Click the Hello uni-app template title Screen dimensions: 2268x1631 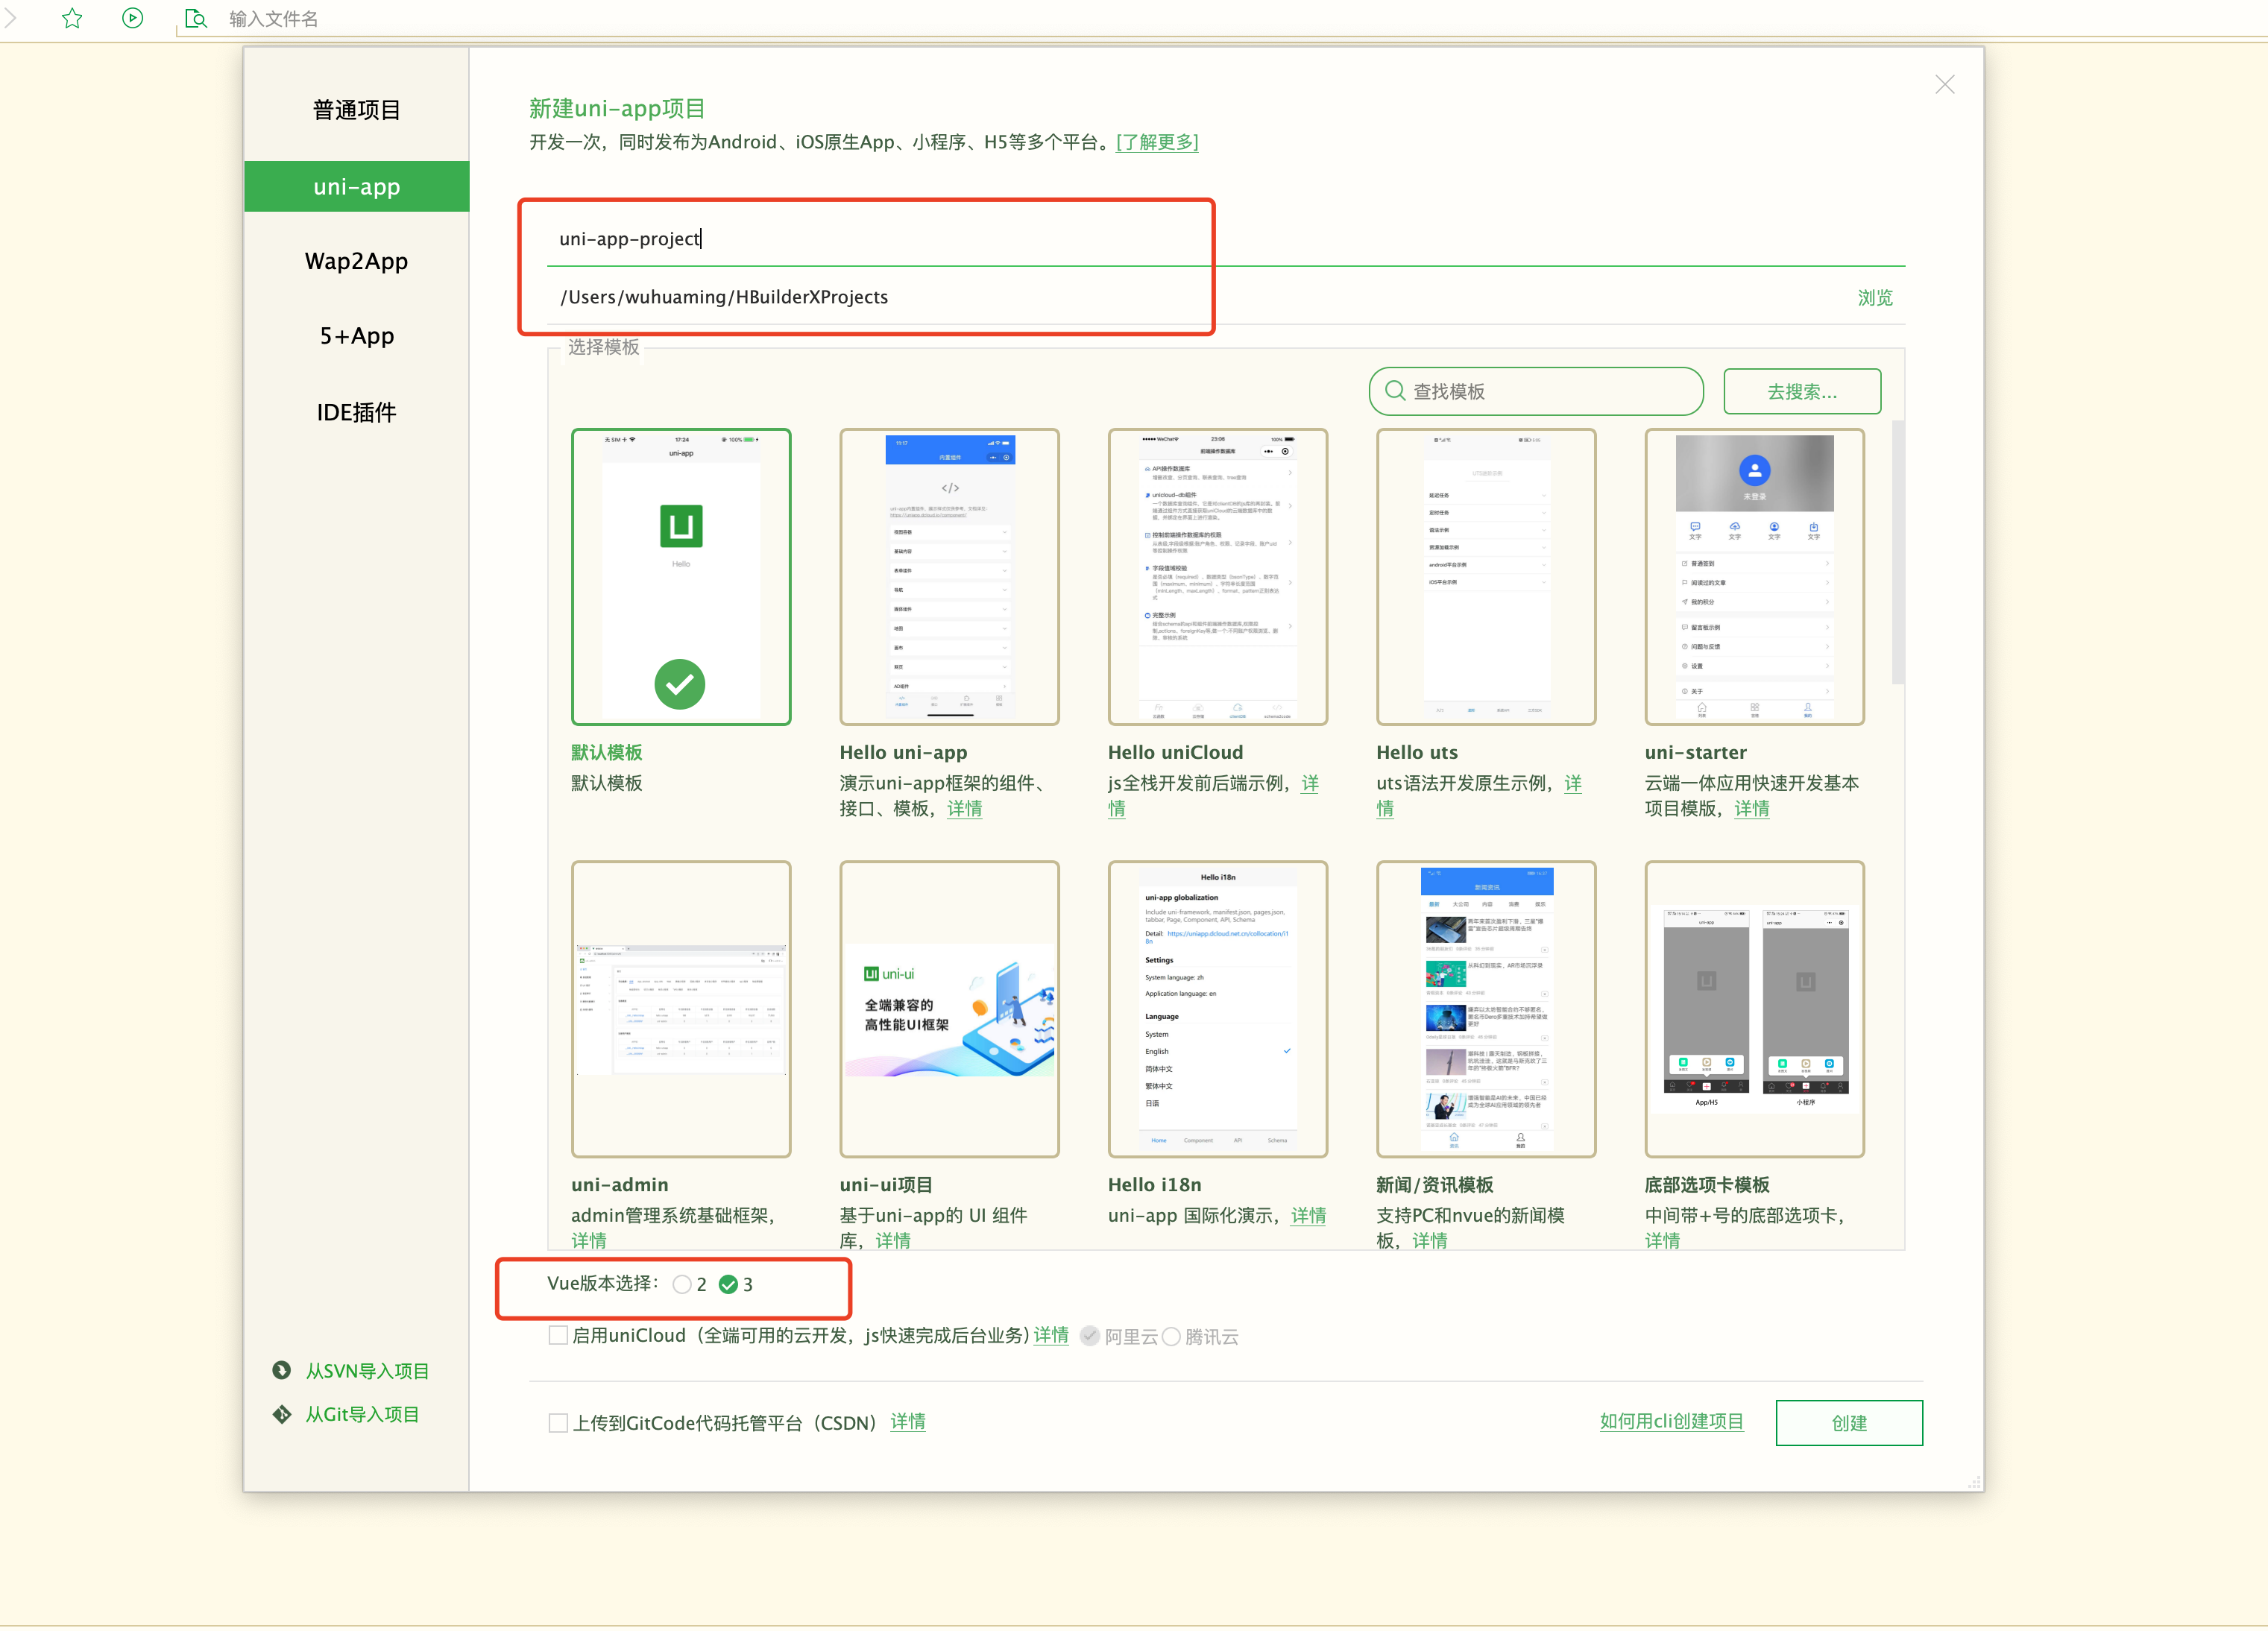point(903,753)
